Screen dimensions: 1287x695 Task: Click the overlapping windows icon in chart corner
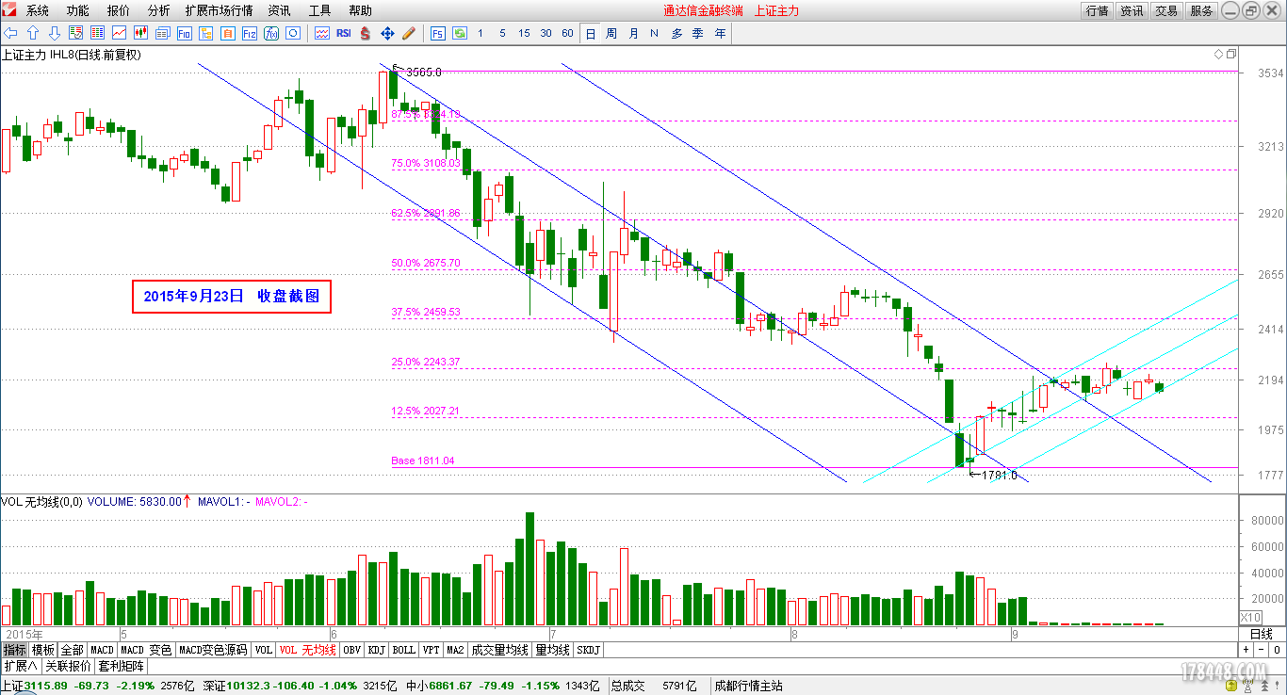1230,55
